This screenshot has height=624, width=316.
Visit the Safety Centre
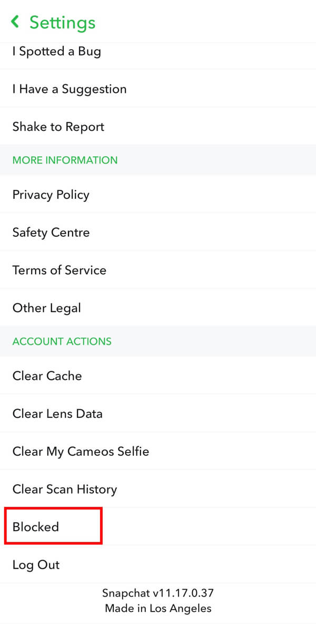(x=51, y=232)
